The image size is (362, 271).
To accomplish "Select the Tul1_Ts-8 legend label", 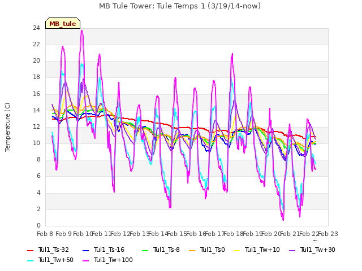I will pyautogui.click(x=166, y=250).
